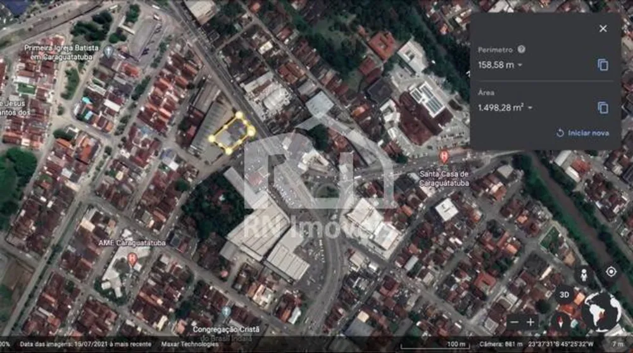Zoom out with the minus button

[x=513, y=323]
